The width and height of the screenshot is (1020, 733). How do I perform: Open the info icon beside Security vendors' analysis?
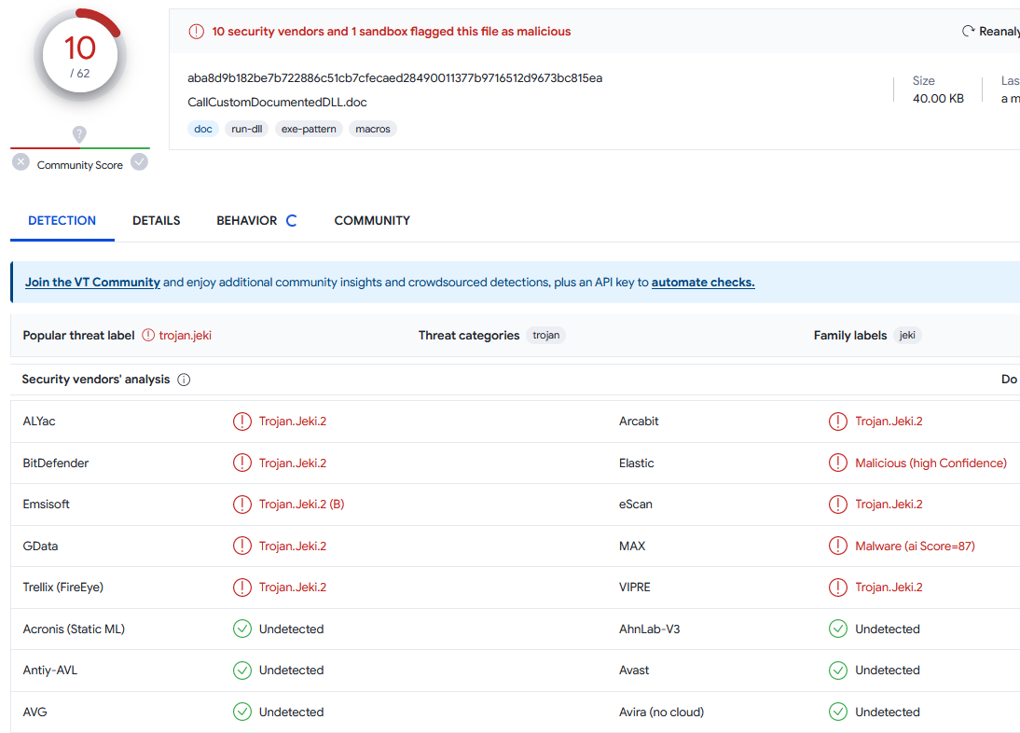(x=184, y=380)
